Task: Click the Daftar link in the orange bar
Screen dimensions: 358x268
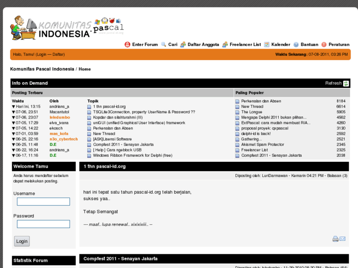Action: [58, 55]
